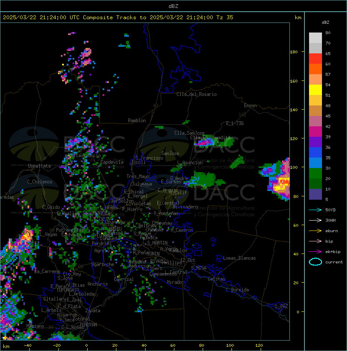Click the 'Manzano' map label
Screen dimensions: 347x351
click(x=35, y=326)
